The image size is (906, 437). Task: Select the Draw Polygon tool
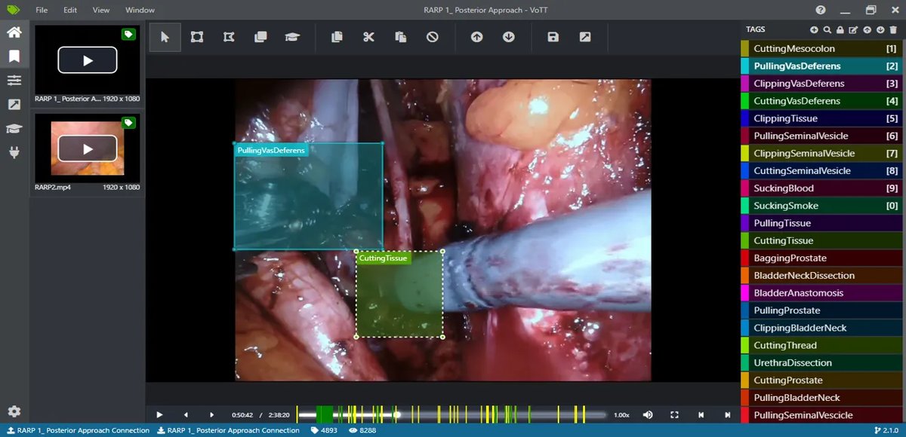coord(229,37)
